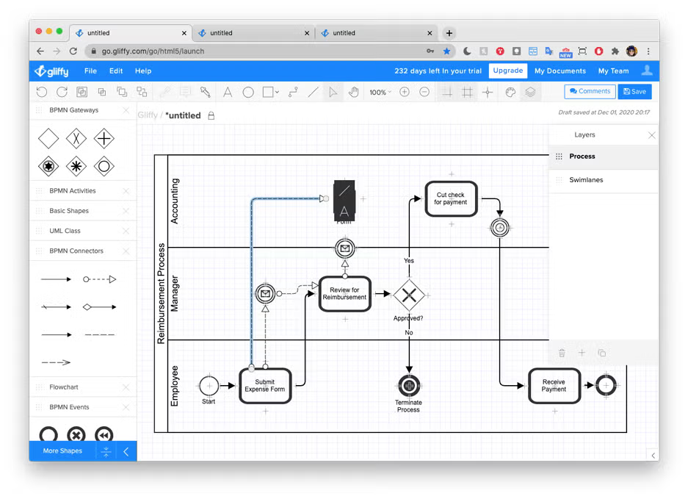Select the inclusive gateway circle shape
Image resolution: width=688 pixels, height=499 pixels.
pyautogui.click(x=104, y=167)
